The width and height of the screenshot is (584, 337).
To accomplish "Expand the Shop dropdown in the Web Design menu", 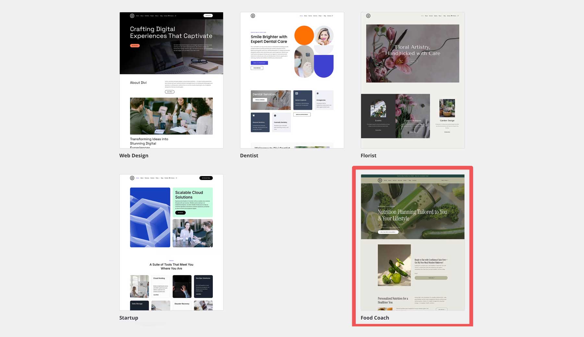I will point(157,16).
